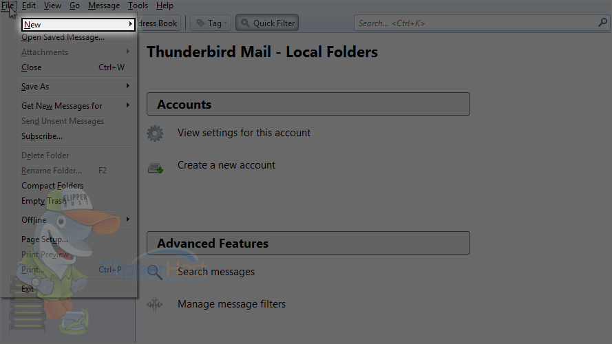This screenshot has width=612, height=344.
Task: Open the New submenu in File menu
Action: pos(78,25)
